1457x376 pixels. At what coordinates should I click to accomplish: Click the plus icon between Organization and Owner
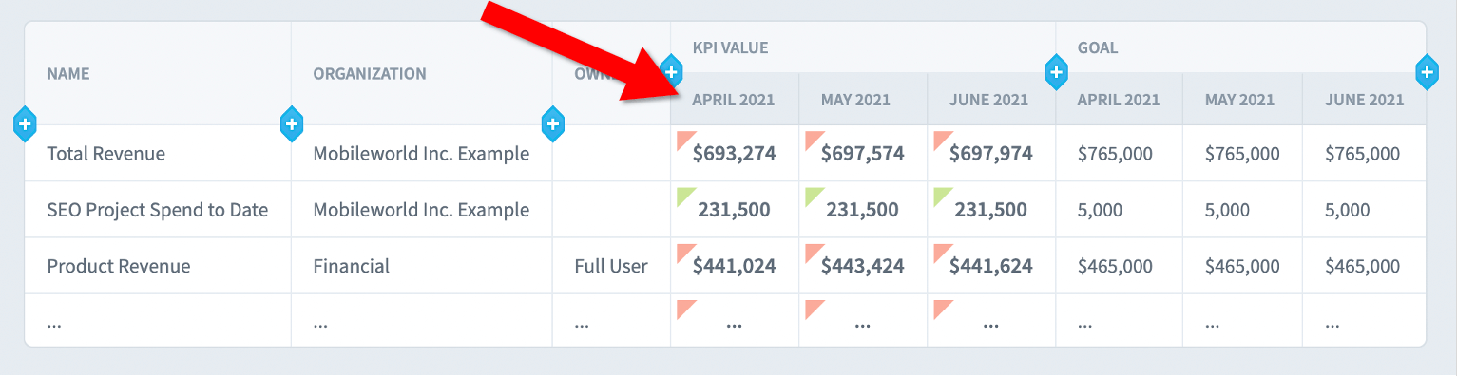click(x=553, y=123)
